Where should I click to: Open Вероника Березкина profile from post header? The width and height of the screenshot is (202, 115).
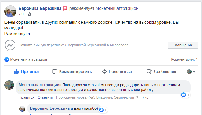pos(40,8)
